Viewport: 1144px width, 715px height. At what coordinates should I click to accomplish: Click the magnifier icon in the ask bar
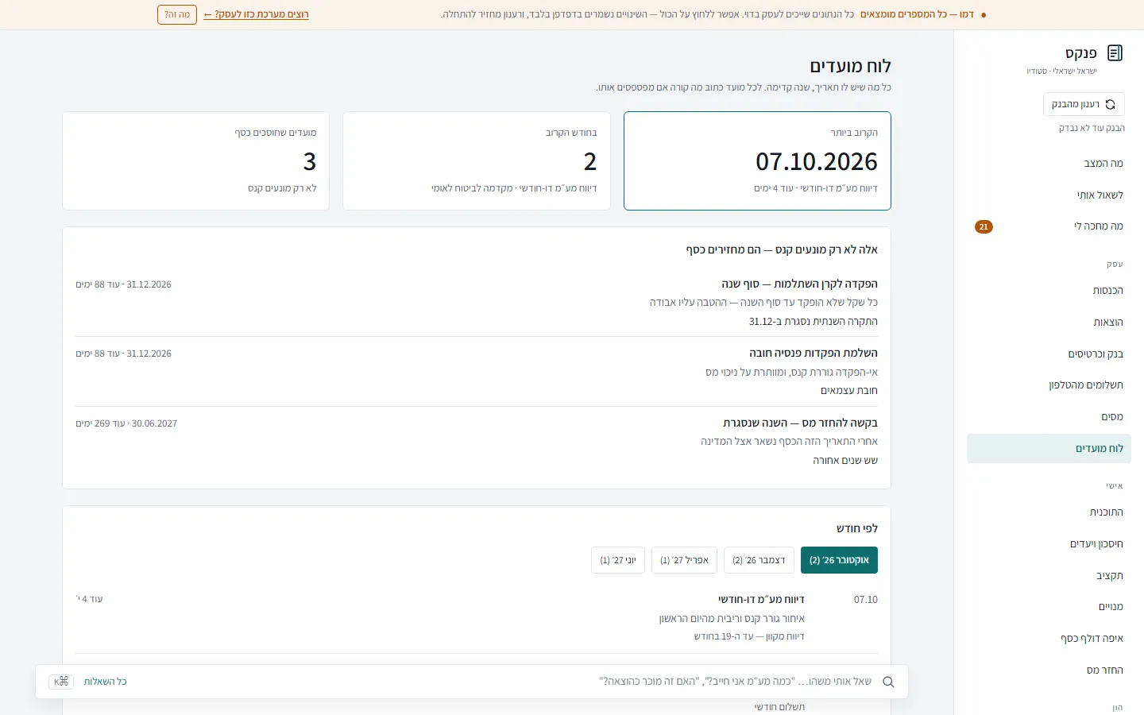pyautogui.click(x=888, y=682)
